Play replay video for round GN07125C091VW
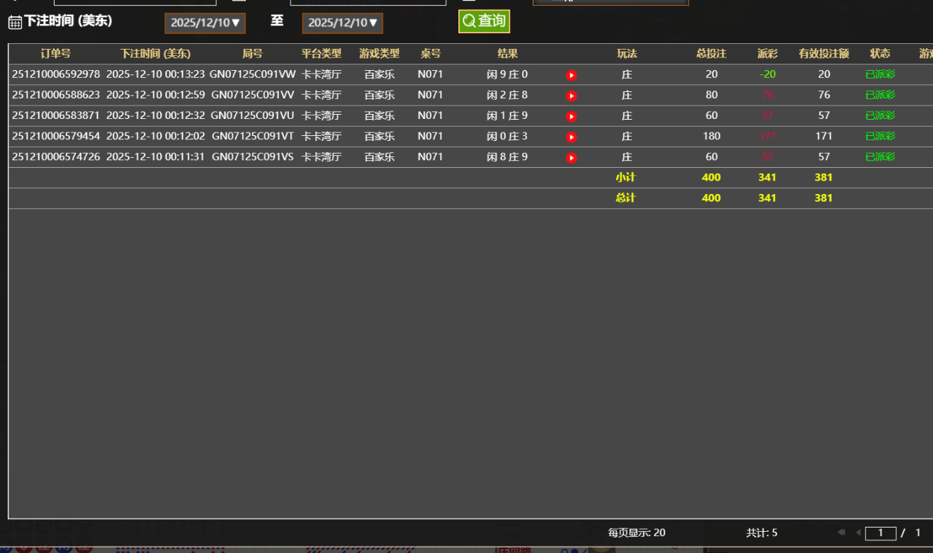 tap(571, 75)
